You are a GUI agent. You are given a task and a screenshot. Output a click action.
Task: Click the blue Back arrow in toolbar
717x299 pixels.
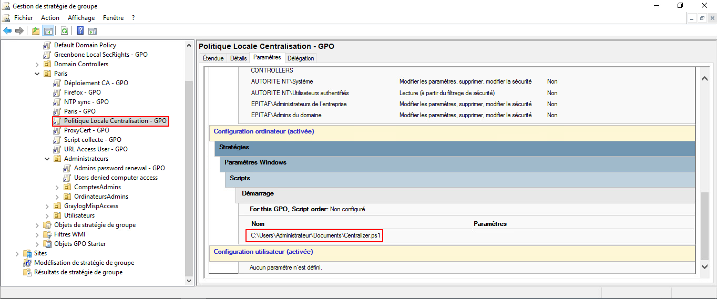point(7,30)
